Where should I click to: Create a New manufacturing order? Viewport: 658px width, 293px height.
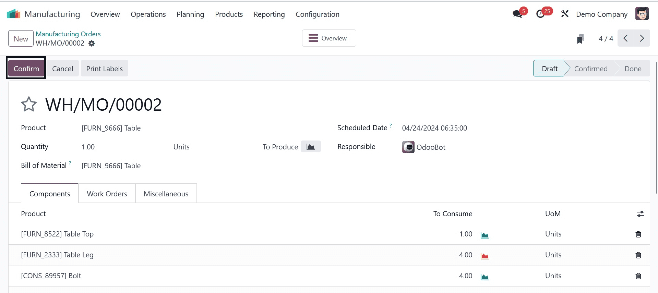click(x=21, y=39)
